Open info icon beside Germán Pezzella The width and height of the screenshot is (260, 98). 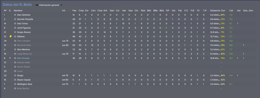[15, 19]
